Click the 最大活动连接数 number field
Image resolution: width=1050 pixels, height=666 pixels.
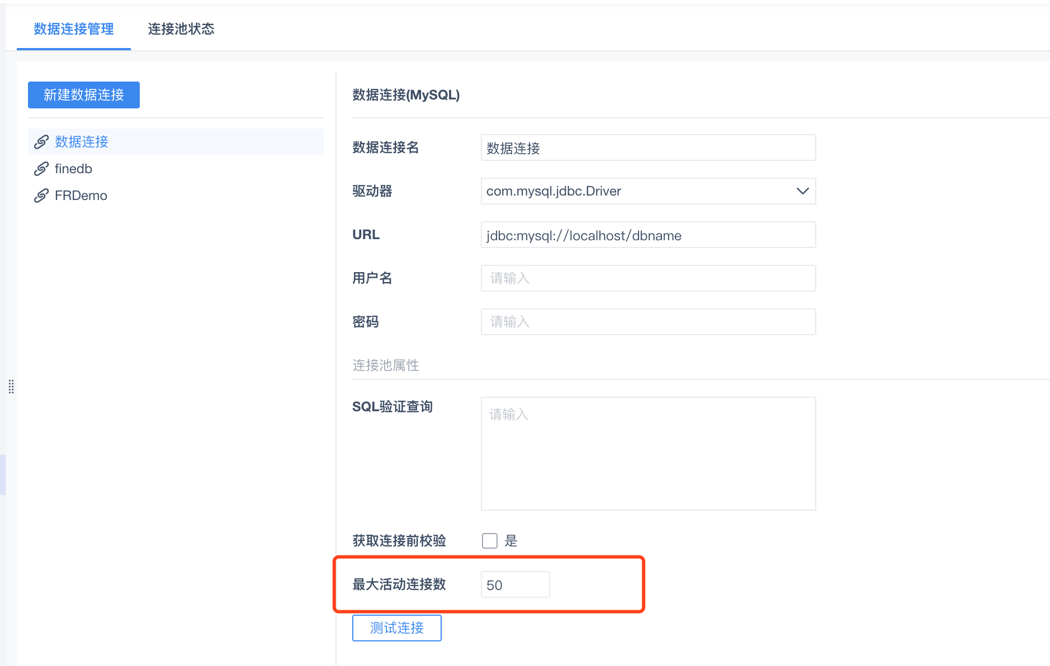(x=515, y=584)
